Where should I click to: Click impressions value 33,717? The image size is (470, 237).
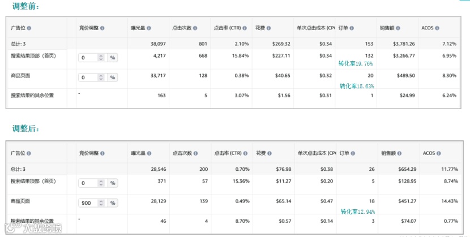(158, 75)
